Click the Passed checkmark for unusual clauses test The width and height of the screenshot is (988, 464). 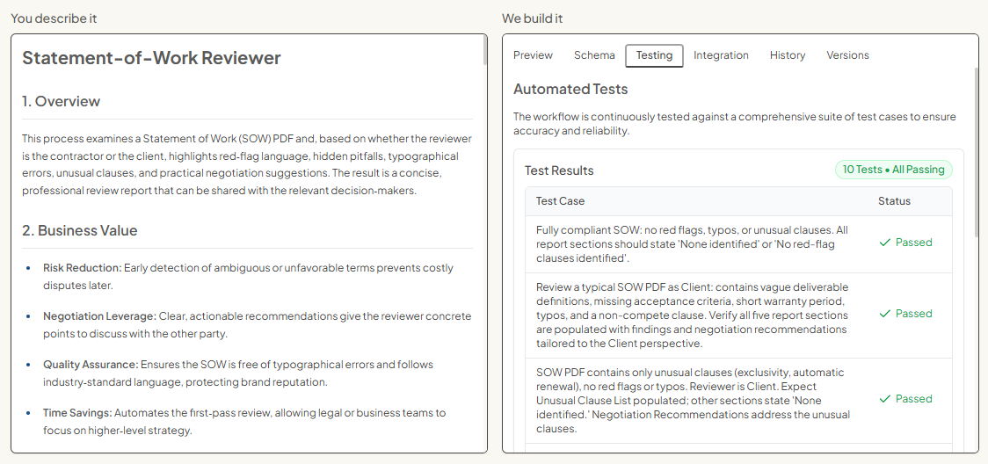pyautogui.click(x=885, y=399)
